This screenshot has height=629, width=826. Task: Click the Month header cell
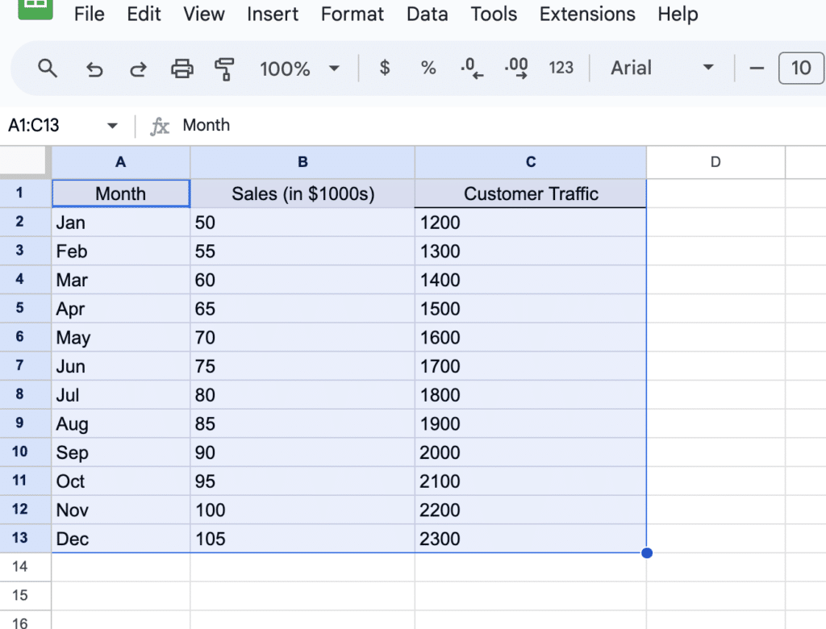121,194
